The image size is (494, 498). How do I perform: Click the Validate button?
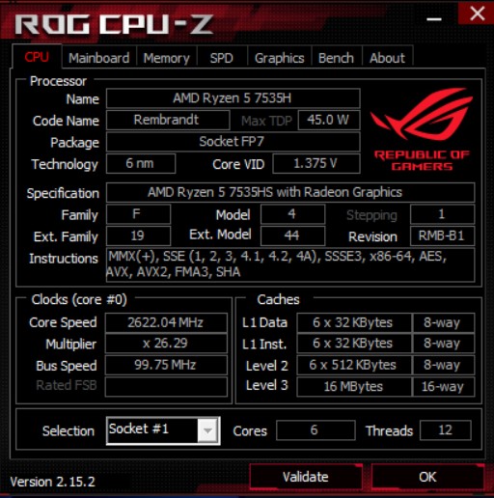306,477
